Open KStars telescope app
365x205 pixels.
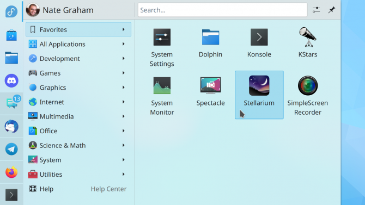coord(308,42)
